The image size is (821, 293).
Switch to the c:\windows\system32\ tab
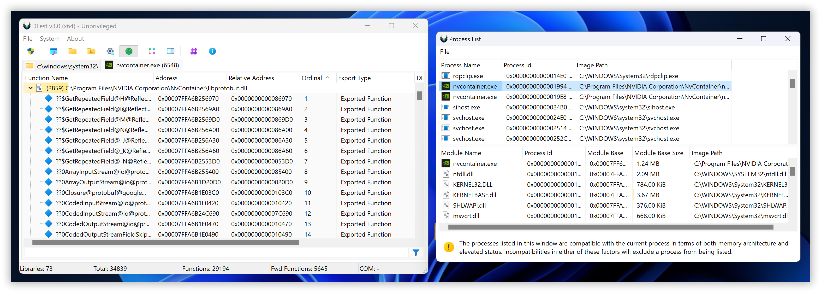(62, 66)
